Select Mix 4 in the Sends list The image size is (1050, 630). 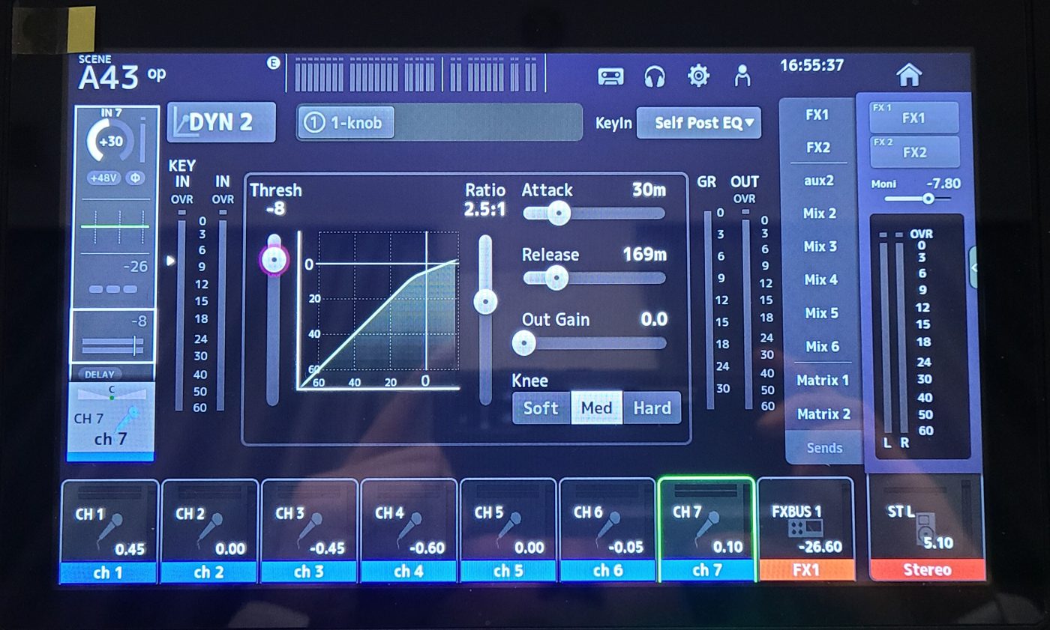(x=820, y=280)
